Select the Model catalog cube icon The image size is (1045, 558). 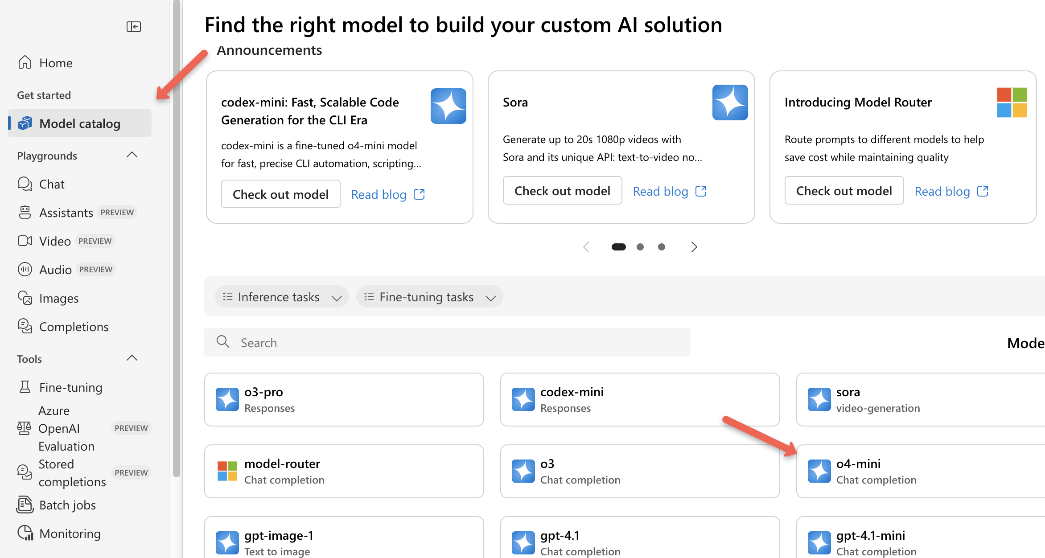click(x=25, y=123)
